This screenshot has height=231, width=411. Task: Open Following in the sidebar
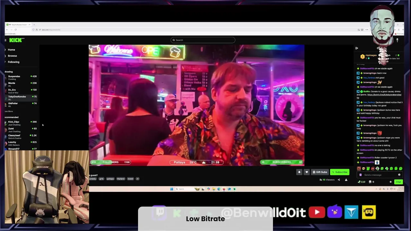tap(13, 62)
